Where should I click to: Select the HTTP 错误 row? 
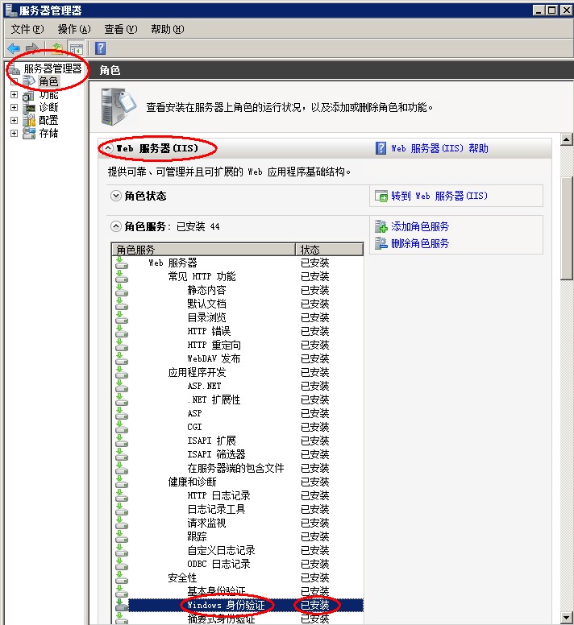pos(238,331)
